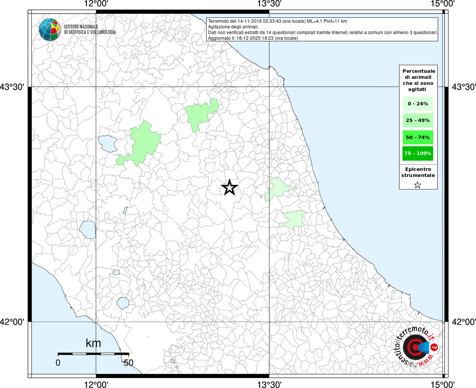
Task: Click the 'Terremoto del 14-11-2016' header line
Action: [277, 21]
